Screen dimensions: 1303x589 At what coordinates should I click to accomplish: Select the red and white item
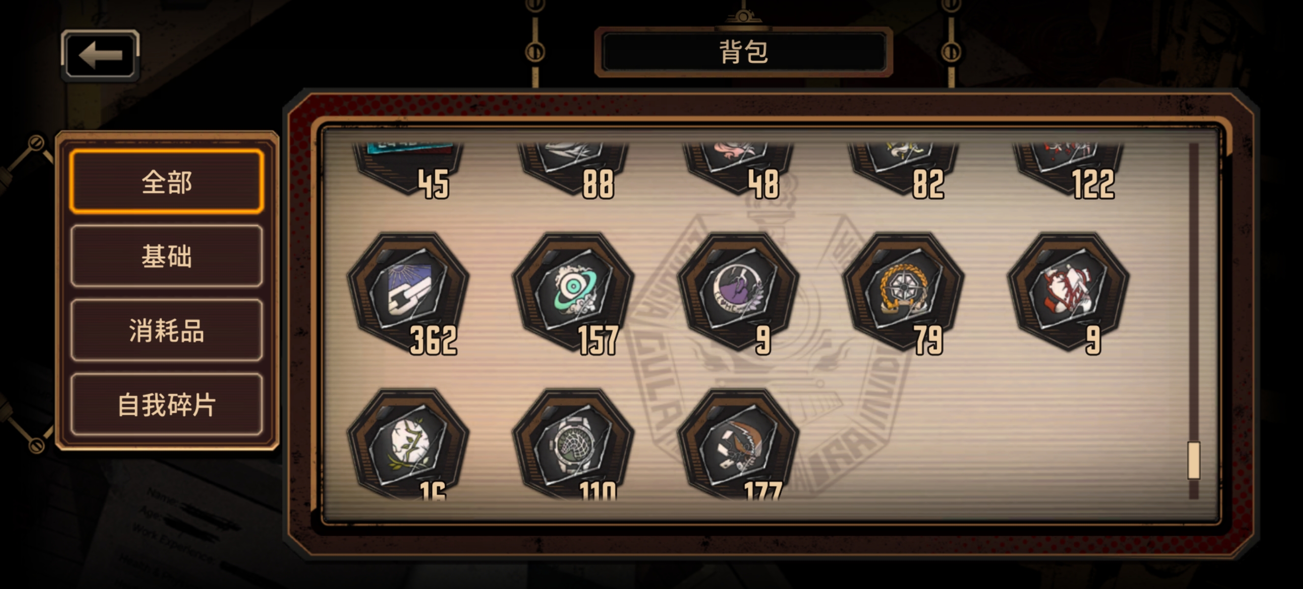(1068, 293)
